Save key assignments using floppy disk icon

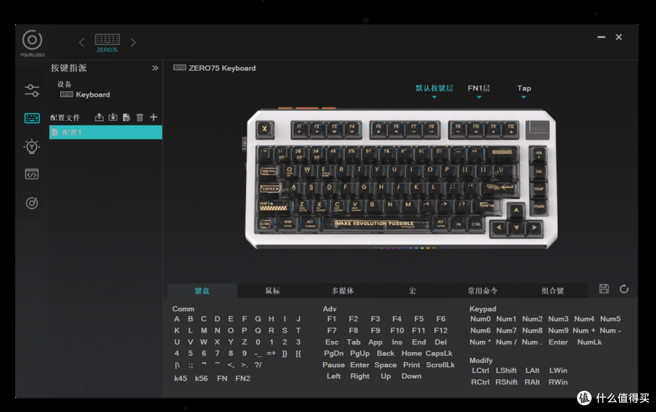tap(604, 289)
